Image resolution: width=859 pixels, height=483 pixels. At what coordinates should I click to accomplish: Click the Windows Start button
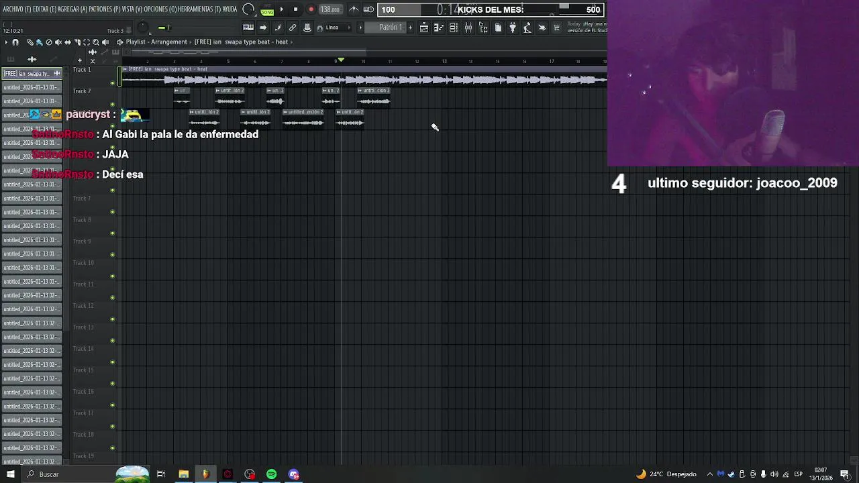click(x=10, y=474)
